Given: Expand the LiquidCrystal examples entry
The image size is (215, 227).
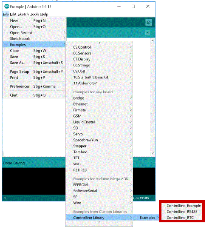Looking at the screenshot, I should coord(99,122).
